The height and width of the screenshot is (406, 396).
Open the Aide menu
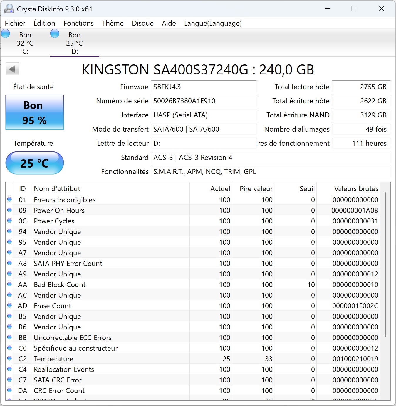pyautogui.click(x=169, y=23)
